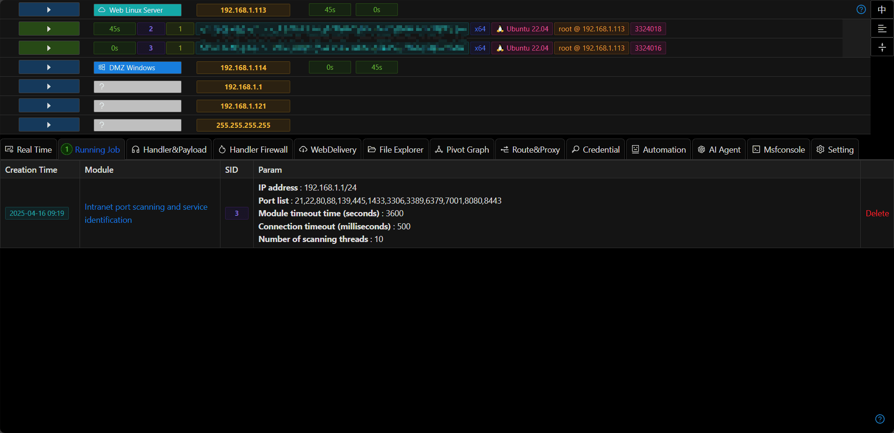Click the Web Linux Server host tag
Viewport: 894px width, 433px height.
coord(138,10)
